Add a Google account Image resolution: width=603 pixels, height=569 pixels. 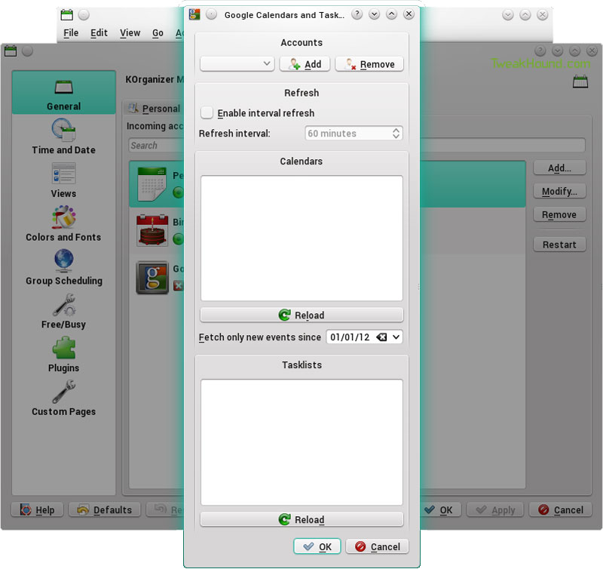[305, 64]
